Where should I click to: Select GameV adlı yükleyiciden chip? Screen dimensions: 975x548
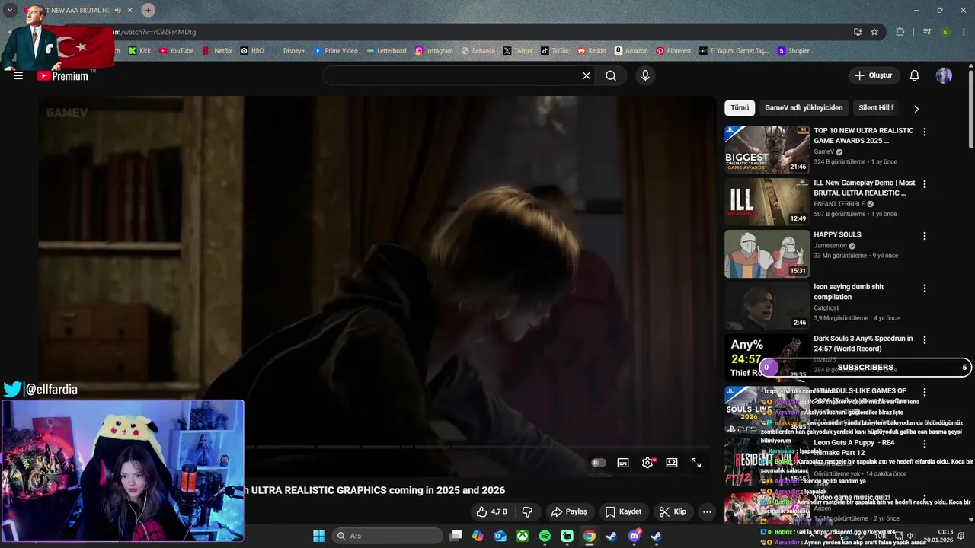click(804, 108)
